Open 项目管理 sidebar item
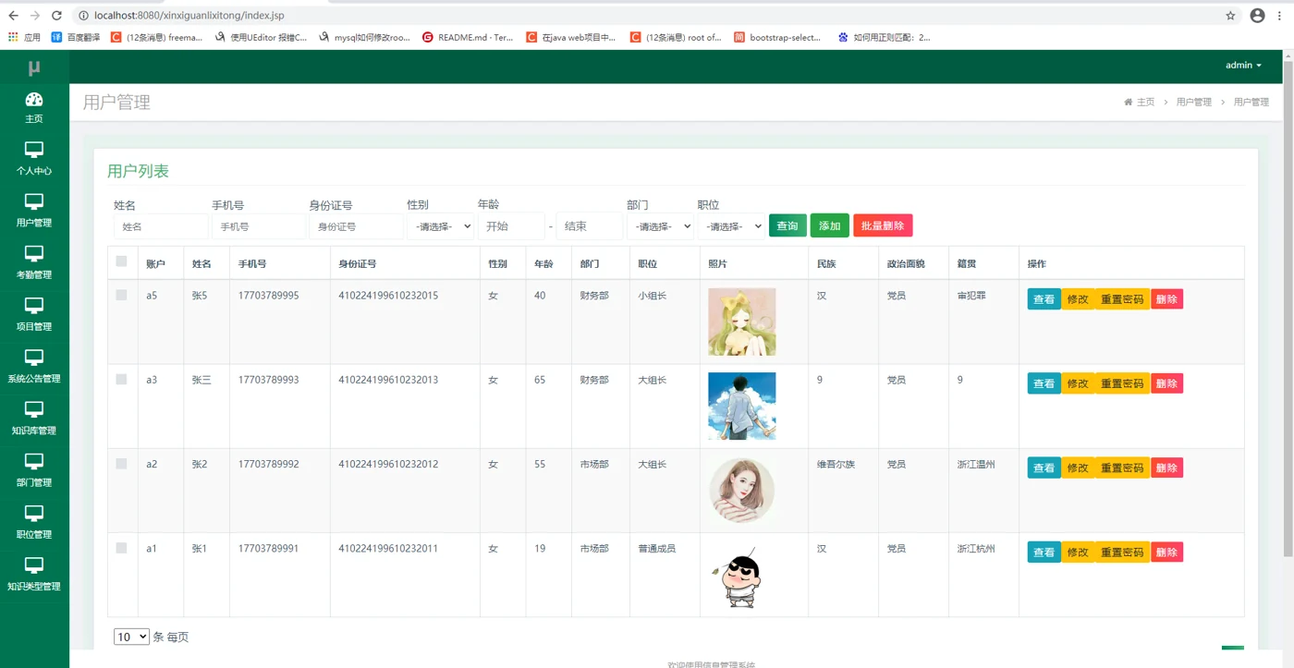The height and width of the screenshot is (668, 1294). pos(34,313)
